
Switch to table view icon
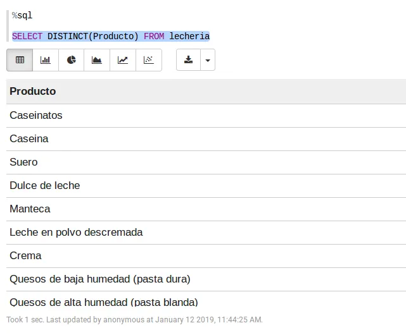pos(20,60)
